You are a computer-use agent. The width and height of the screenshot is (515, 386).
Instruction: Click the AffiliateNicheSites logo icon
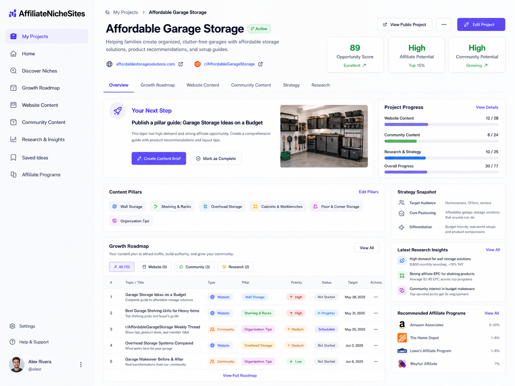point(13,14)
